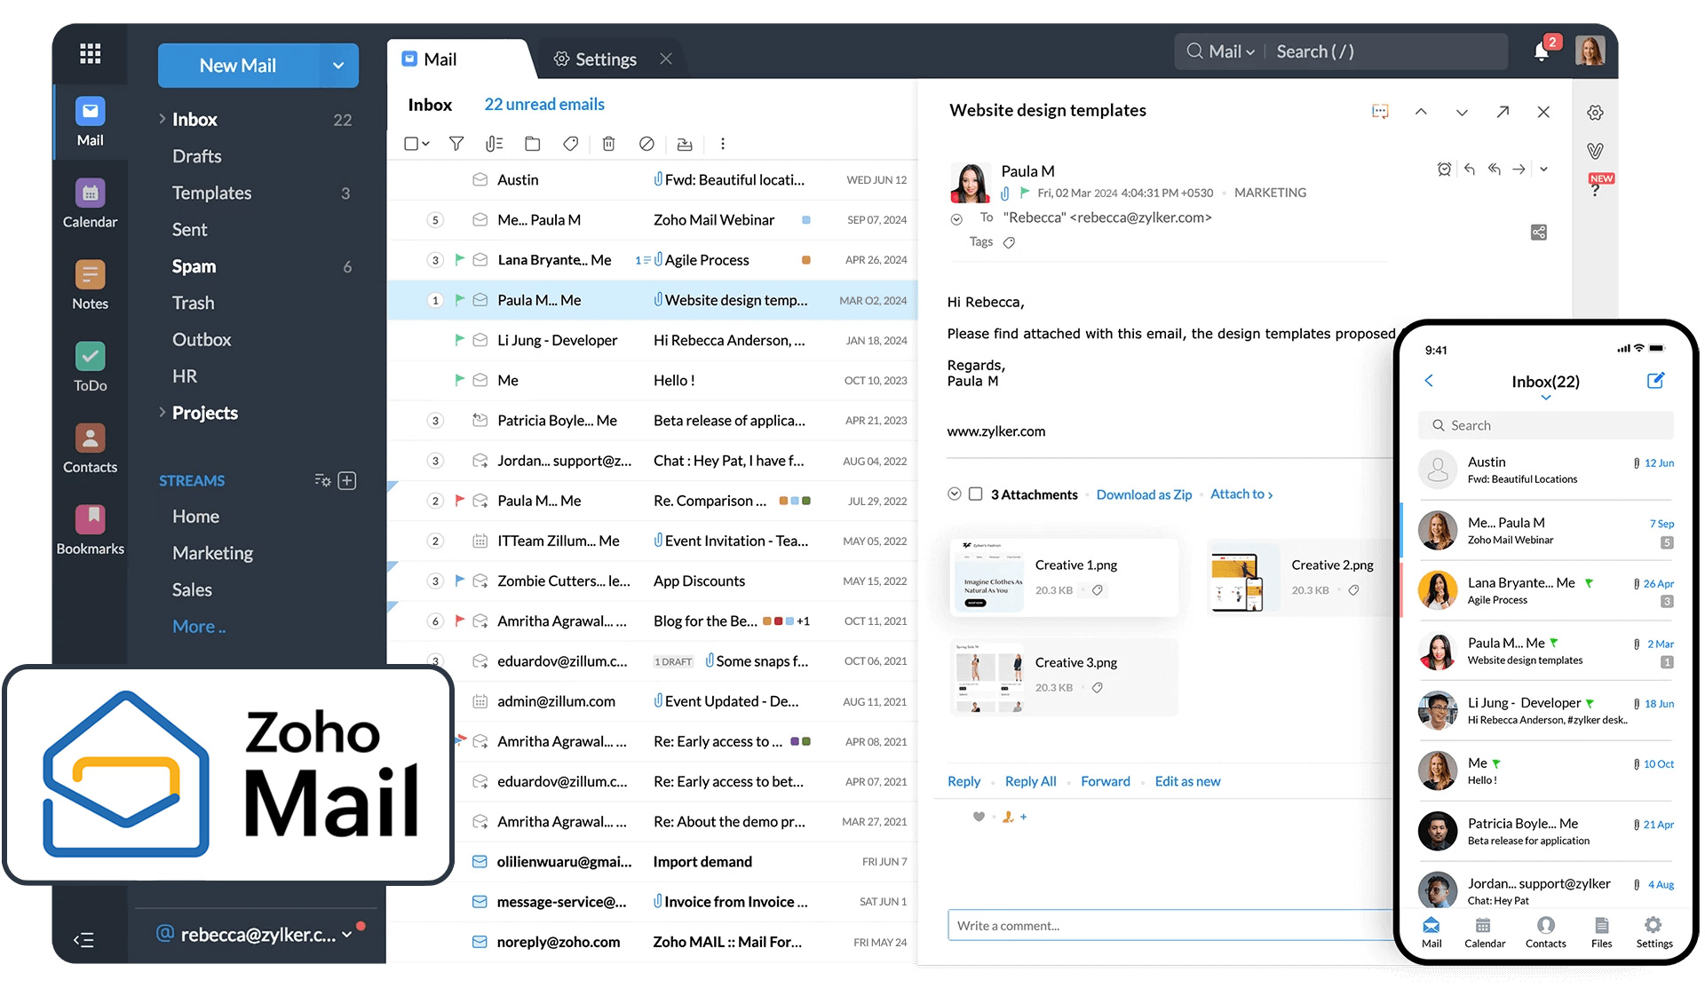Viewport: 1705px width, 988px height.
Task: Click the Edit as new link
Action: 1187,781
